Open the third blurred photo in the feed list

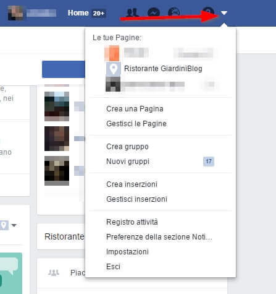pyautogui.click(x=57, y=171)
